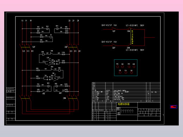Click the LC1-D1201MTC 380V label beside 1KM
Image resolution: width=183 pixels, height=137 pixels.
point(135,25)
